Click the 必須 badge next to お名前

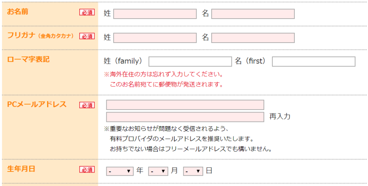coord(87,13)
